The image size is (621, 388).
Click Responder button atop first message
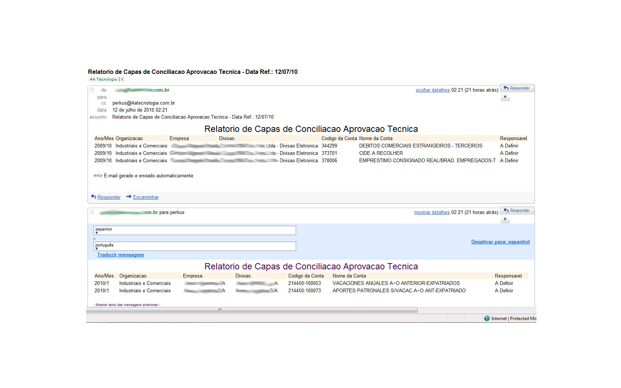pos(517,88)
